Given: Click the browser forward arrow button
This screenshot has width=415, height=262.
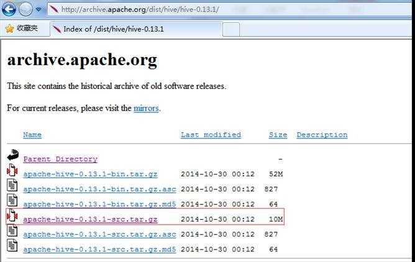Looking at the screenshot, I should [x=25, y=9].
